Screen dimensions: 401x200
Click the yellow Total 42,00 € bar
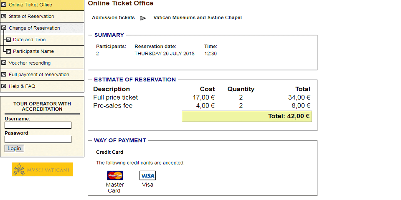coord(247,116)
